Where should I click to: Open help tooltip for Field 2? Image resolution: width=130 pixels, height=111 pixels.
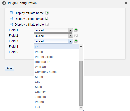point(76,36)
